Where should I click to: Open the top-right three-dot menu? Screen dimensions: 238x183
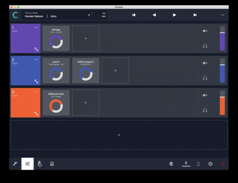point(222,15)
